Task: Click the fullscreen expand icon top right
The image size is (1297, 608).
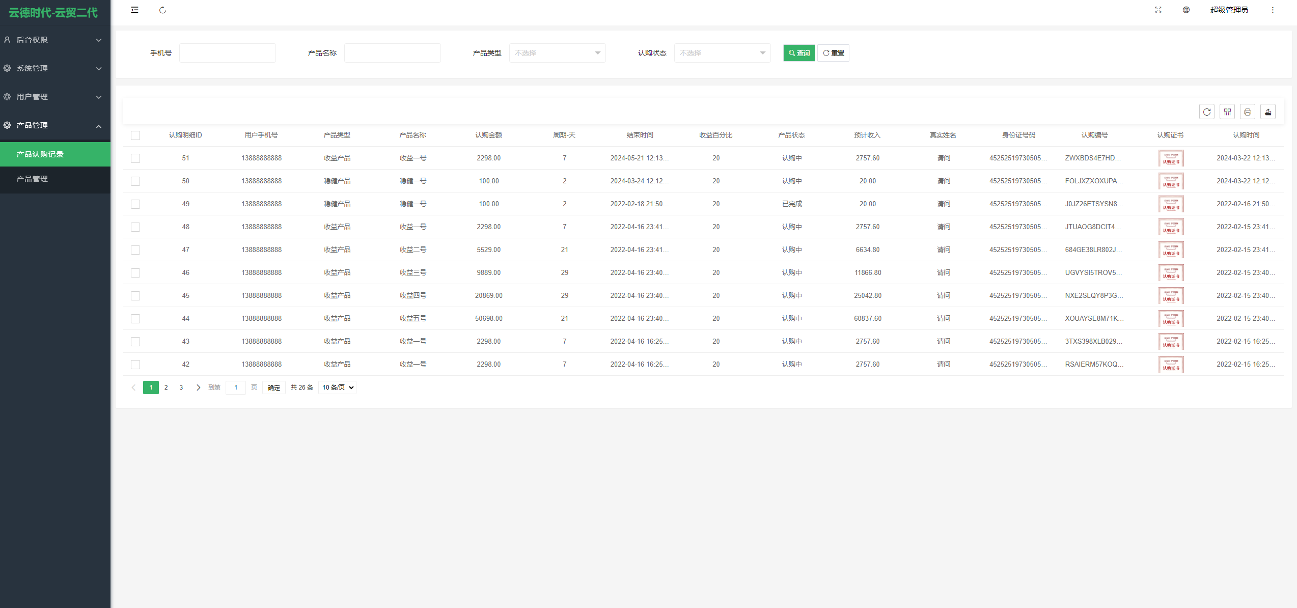Action: pyautogui.click(x=1158, y=10)
